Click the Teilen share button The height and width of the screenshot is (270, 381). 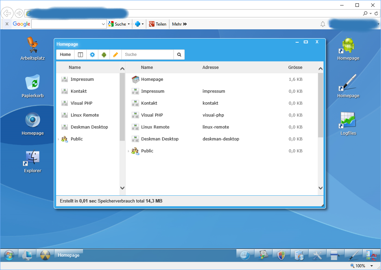158,24
